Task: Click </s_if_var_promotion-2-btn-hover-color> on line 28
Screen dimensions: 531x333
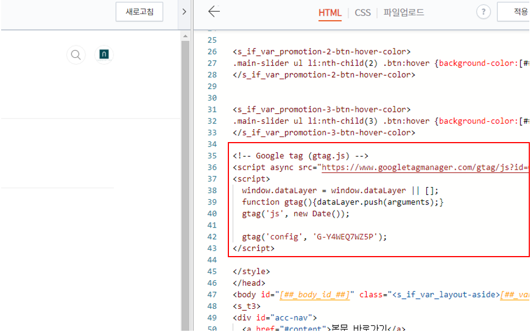Action: pos(324,75)
